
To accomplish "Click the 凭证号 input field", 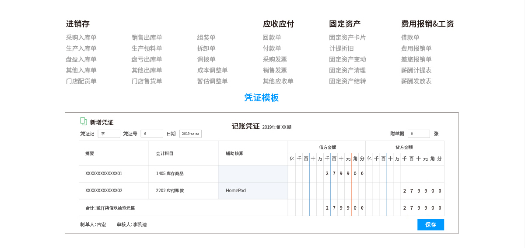I will (x=152, y=134).
